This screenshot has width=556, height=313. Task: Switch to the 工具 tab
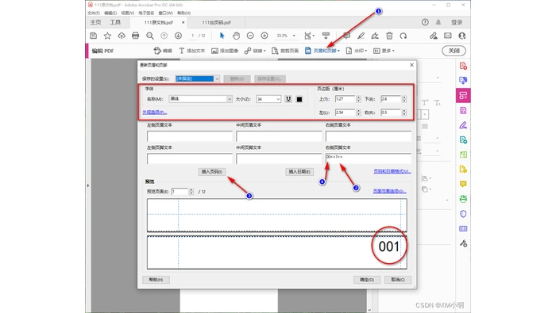click(115, 22)
